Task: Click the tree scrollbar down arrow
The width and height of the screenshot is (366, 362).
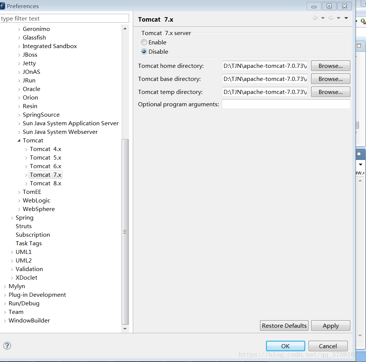Action: pos(125,329)
